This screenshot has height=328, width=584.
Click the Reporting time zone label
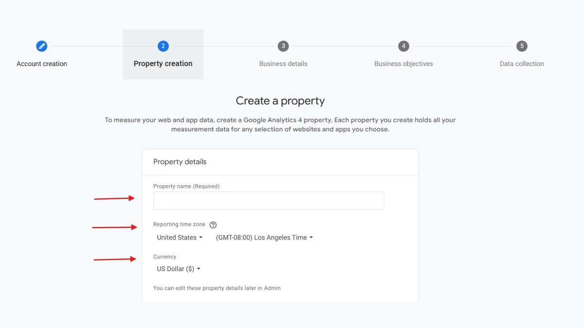click(179, 224)
